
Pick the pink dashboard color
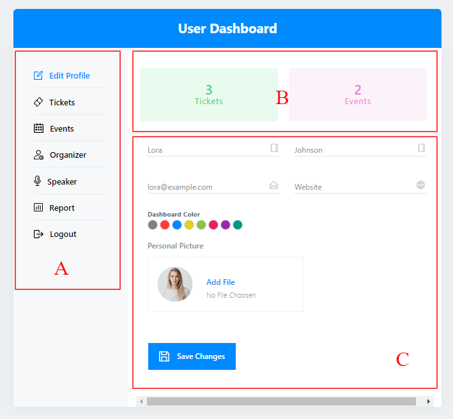(x=213, y=225)
